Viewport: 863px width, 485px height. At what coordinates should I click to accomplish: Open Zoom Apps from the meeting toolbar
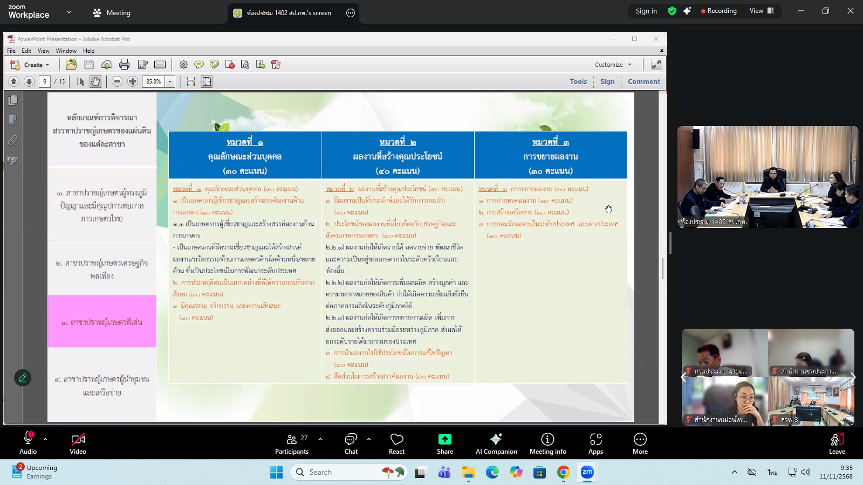pyautogui.click(x=595, y=443)
